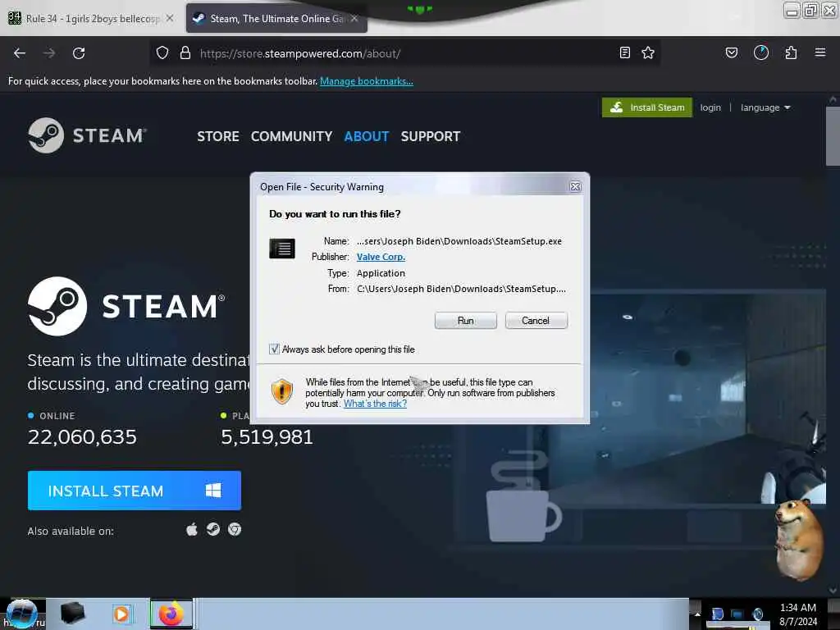Open the language dropdown

pos(765,107)
